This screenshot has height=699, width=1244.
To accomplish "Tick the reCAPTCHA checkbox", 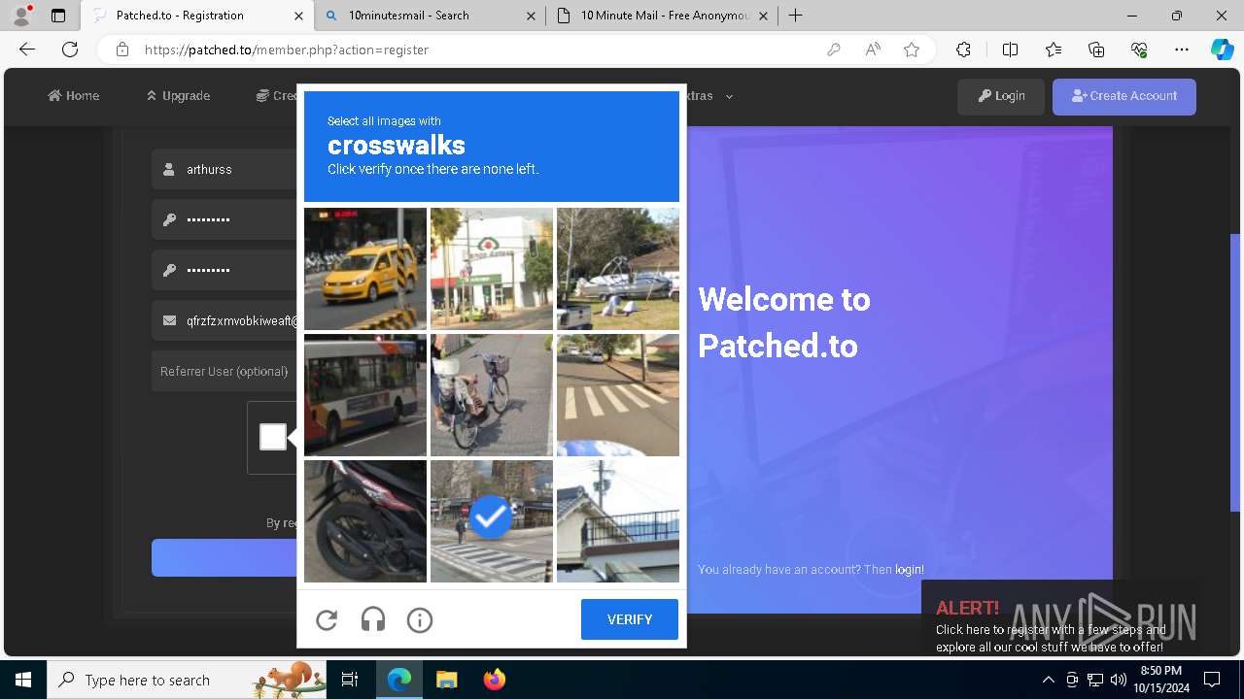I will click(273, 437).
